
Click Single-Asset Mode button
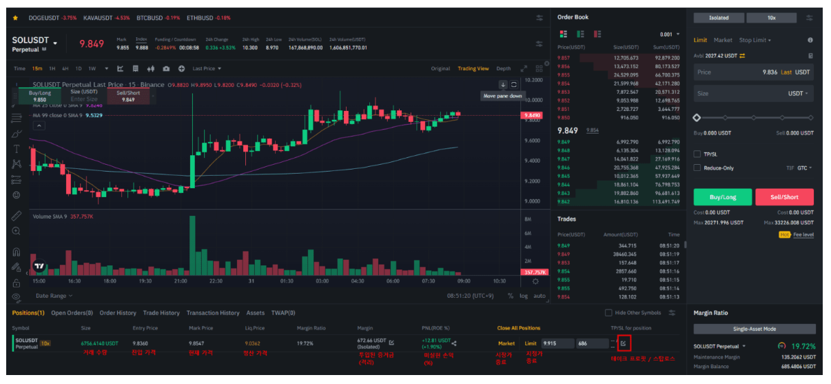755,329
